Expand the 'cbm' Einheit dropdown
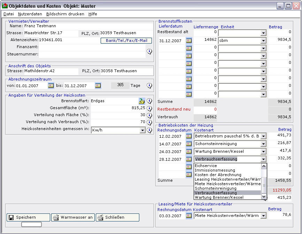 (263, 40)
